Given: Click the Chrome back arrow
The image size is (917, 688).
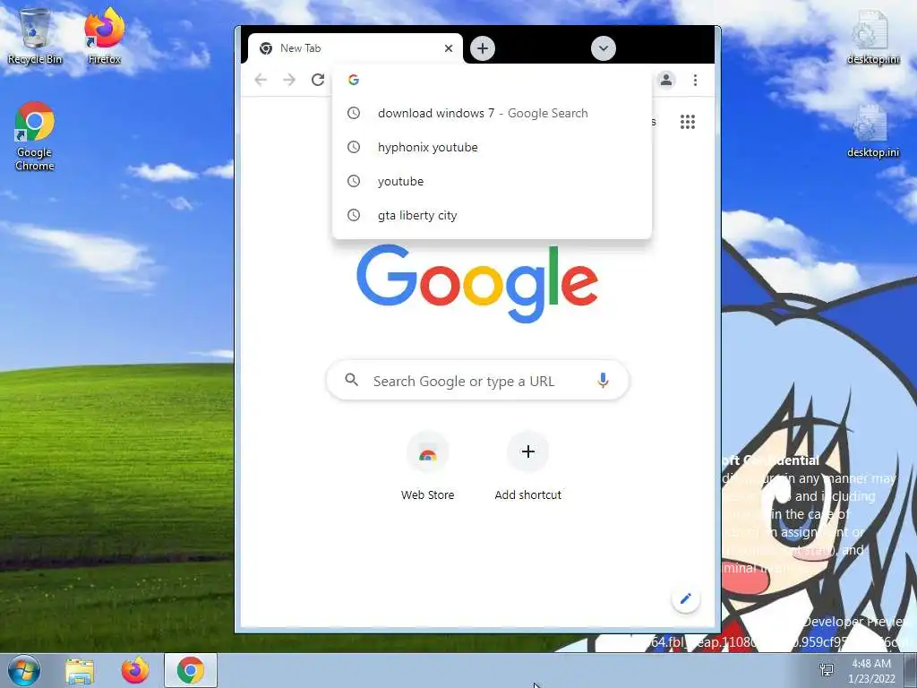Looking at the screenshot, I should (261, 80).
